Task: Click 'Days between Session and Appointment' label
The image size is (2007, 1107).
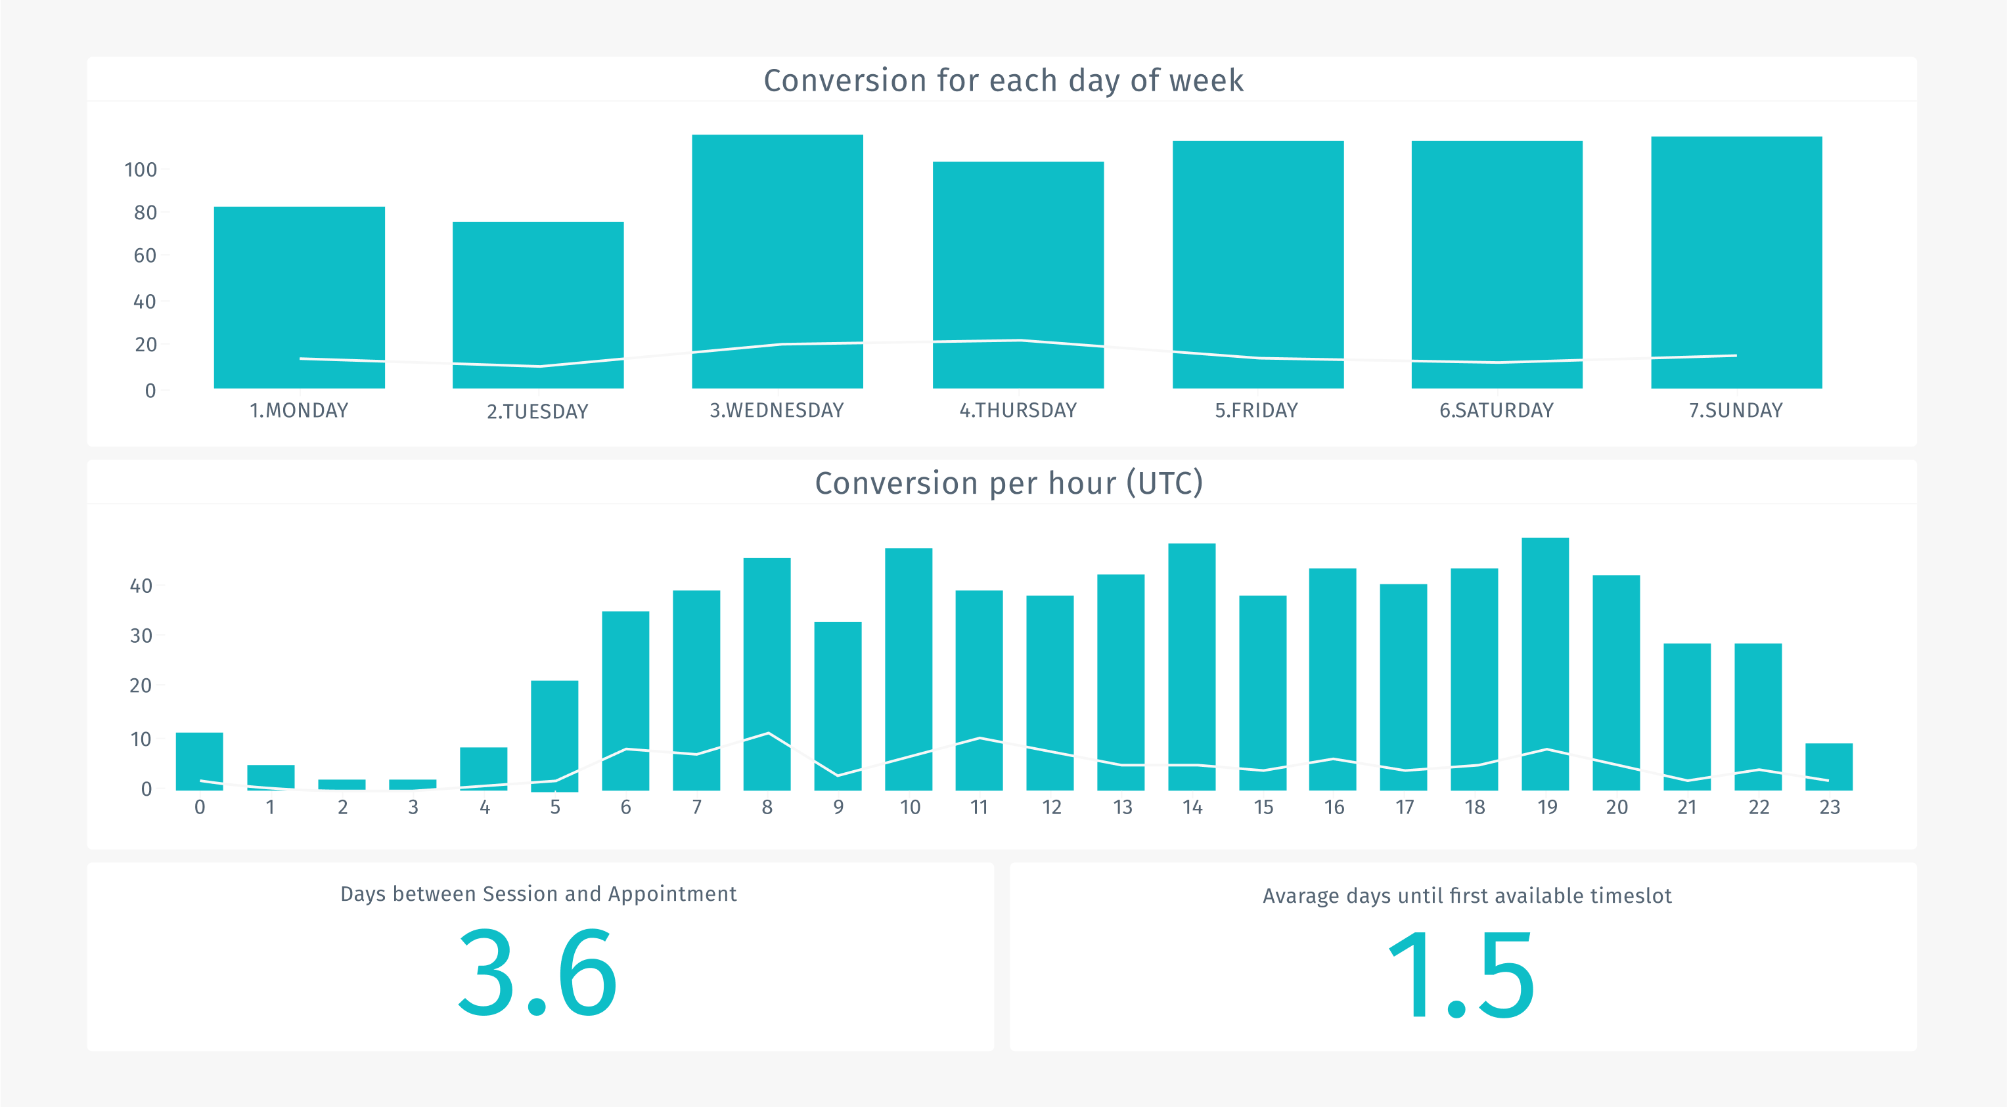Action: [x=538, y=894]
